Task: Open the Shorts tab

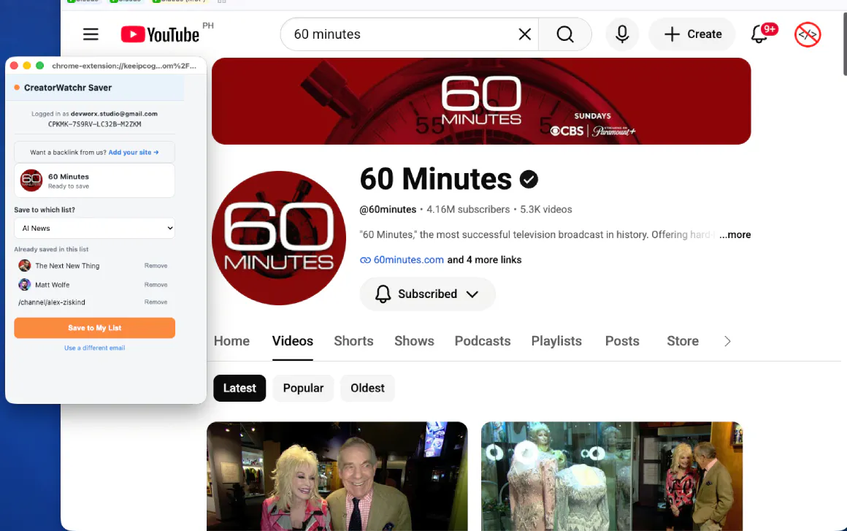Action: click(x=354, y=341)
